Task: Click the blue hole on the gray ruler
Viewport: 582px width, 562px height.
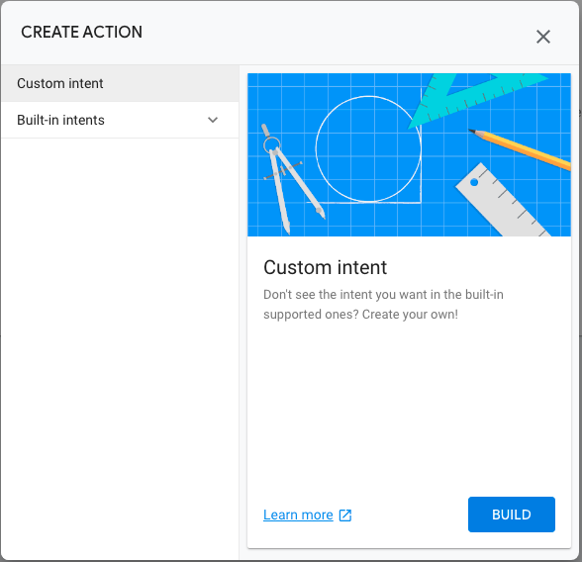Action: coord(474,182)
